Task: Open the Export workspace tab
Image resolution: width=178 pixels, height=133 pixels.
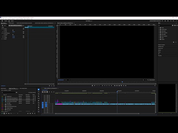Action: [12, 21]
